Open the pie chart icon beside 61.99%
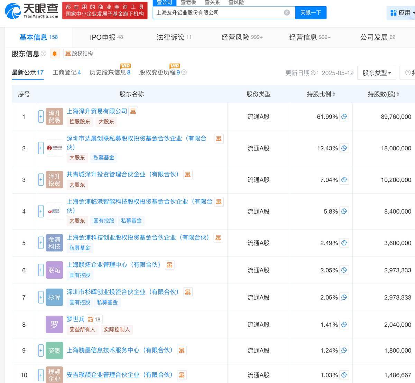Screen dimensions: 415x383 coord(344,116)
